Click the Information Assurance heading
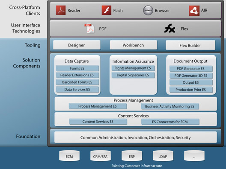226x169 pixels. [x=133, y=61]
